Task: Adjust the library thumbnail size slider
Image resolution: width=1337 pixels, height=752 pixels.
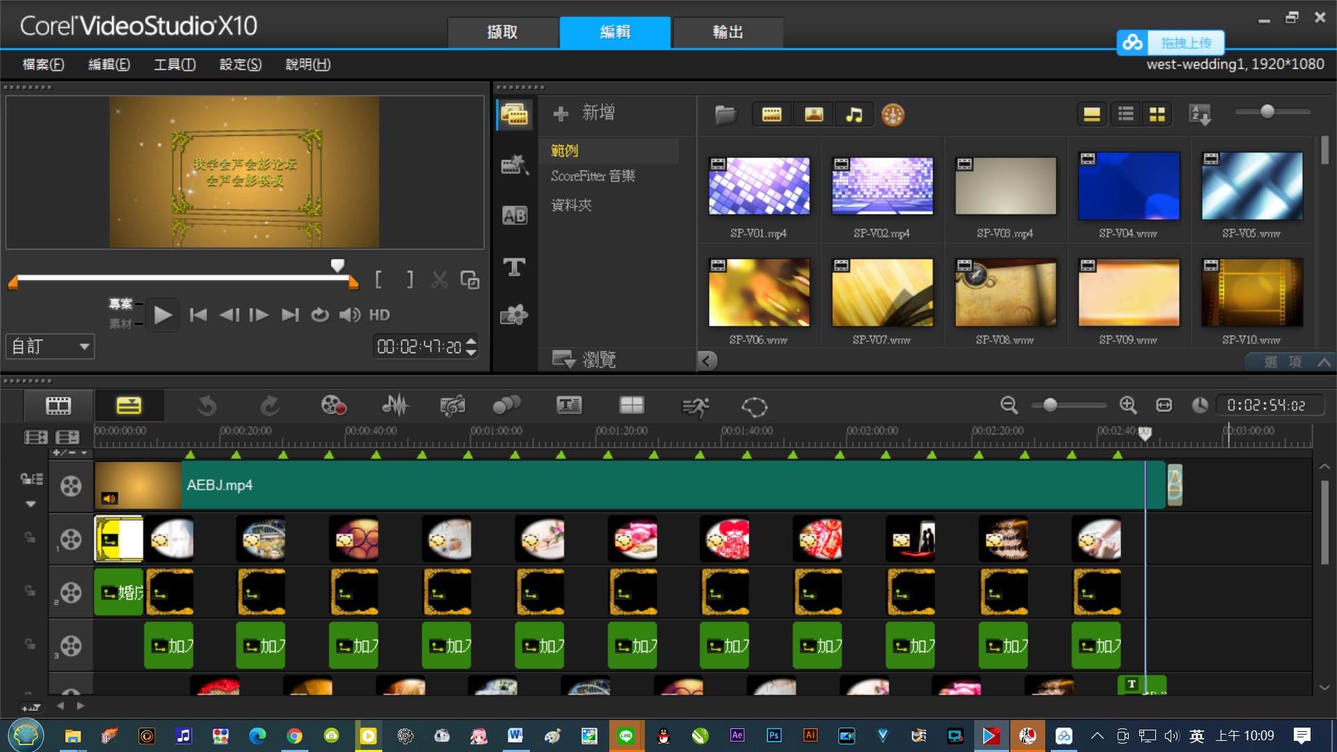Action: tap(1267, 111)
